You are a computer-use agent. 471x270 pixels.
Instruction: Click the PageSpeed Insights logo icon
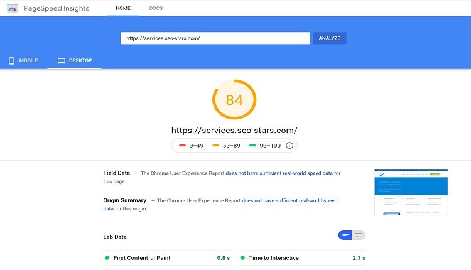point(12,9)
